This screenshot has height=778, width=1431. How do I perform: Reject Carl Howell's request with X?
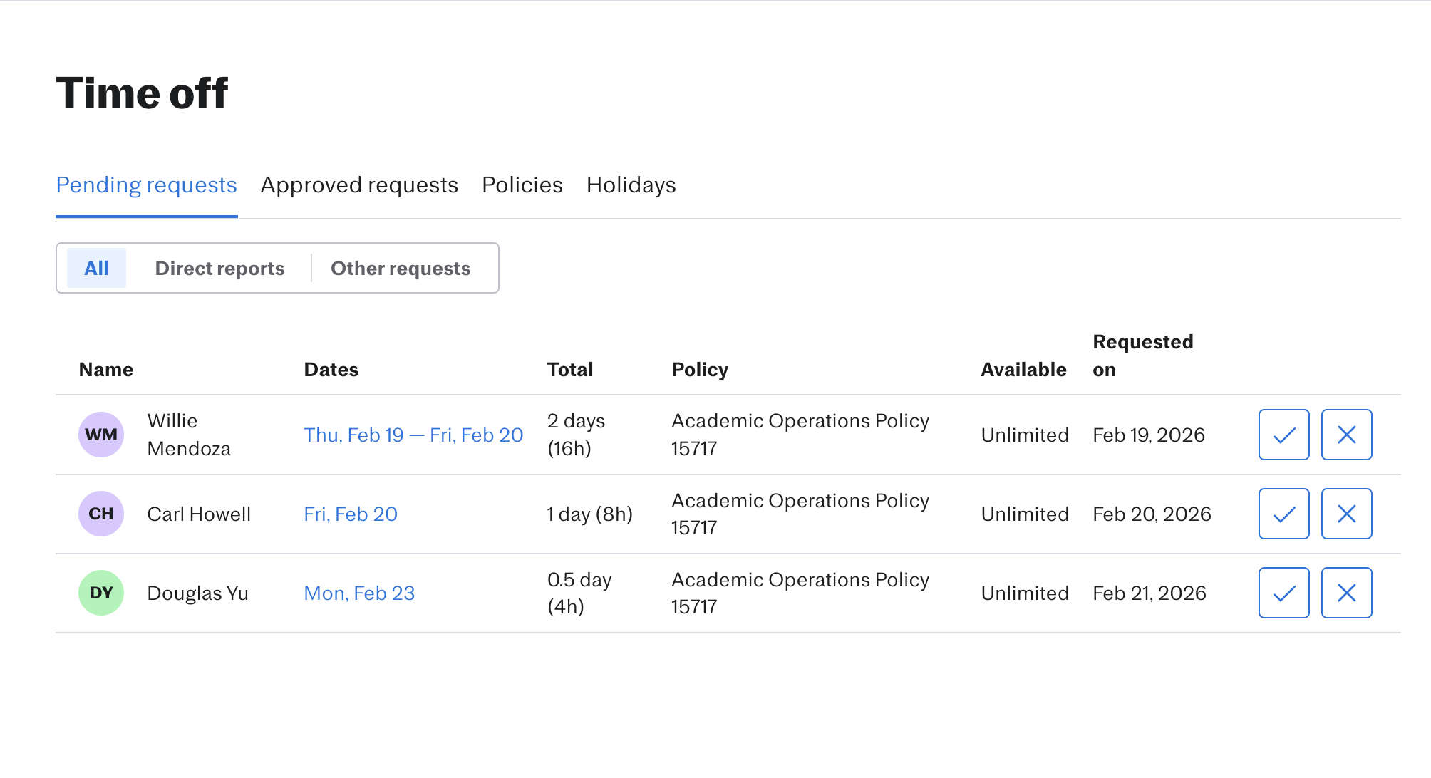(x=1346, y=514)
